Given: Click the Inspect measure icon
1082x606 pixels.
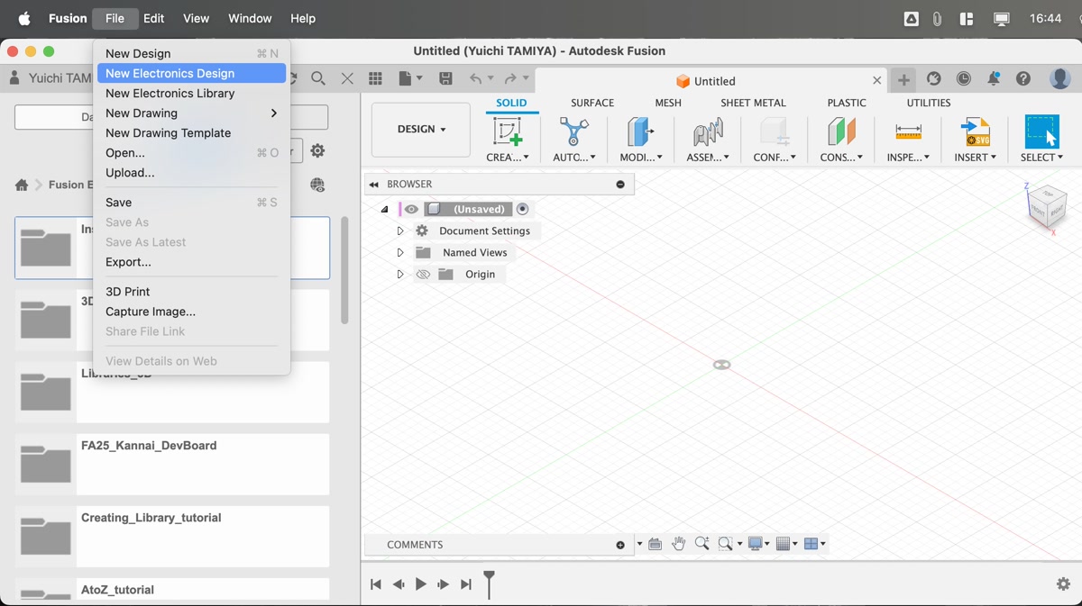Looking at the screenshot, I should [908, 132].
